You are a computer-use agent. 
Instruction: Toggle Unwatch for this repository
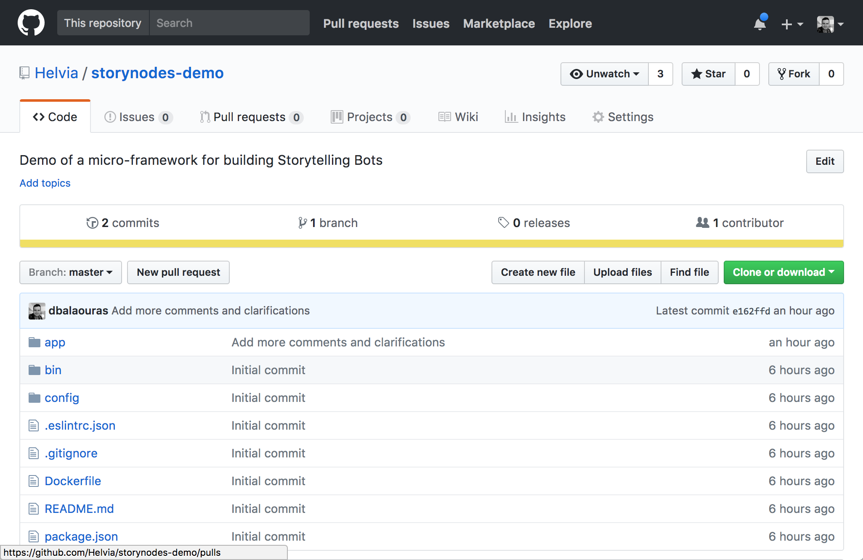[x=605, y=74]
